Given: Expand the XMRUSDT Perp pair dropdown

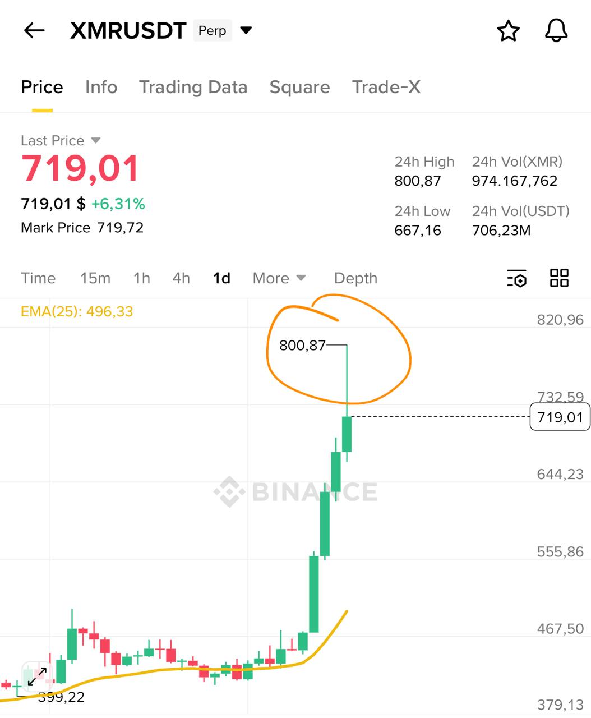Looking at the screenshot, I should [246, 30].
